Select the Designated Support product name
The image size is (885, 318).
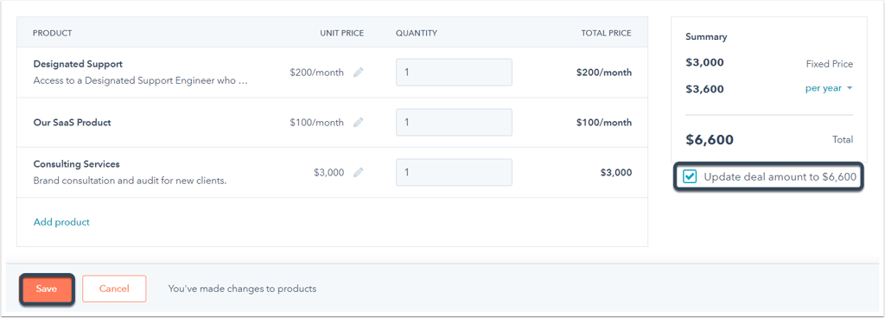click(x=78, y=64)
